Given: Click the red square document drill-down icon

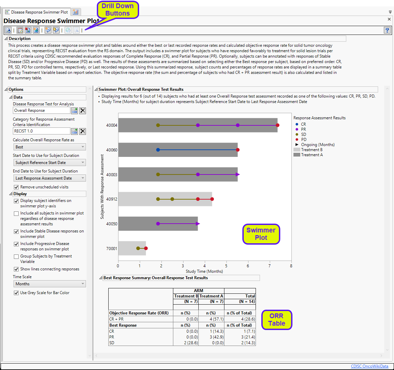Looking at the screenshot, I should point(28,30).
